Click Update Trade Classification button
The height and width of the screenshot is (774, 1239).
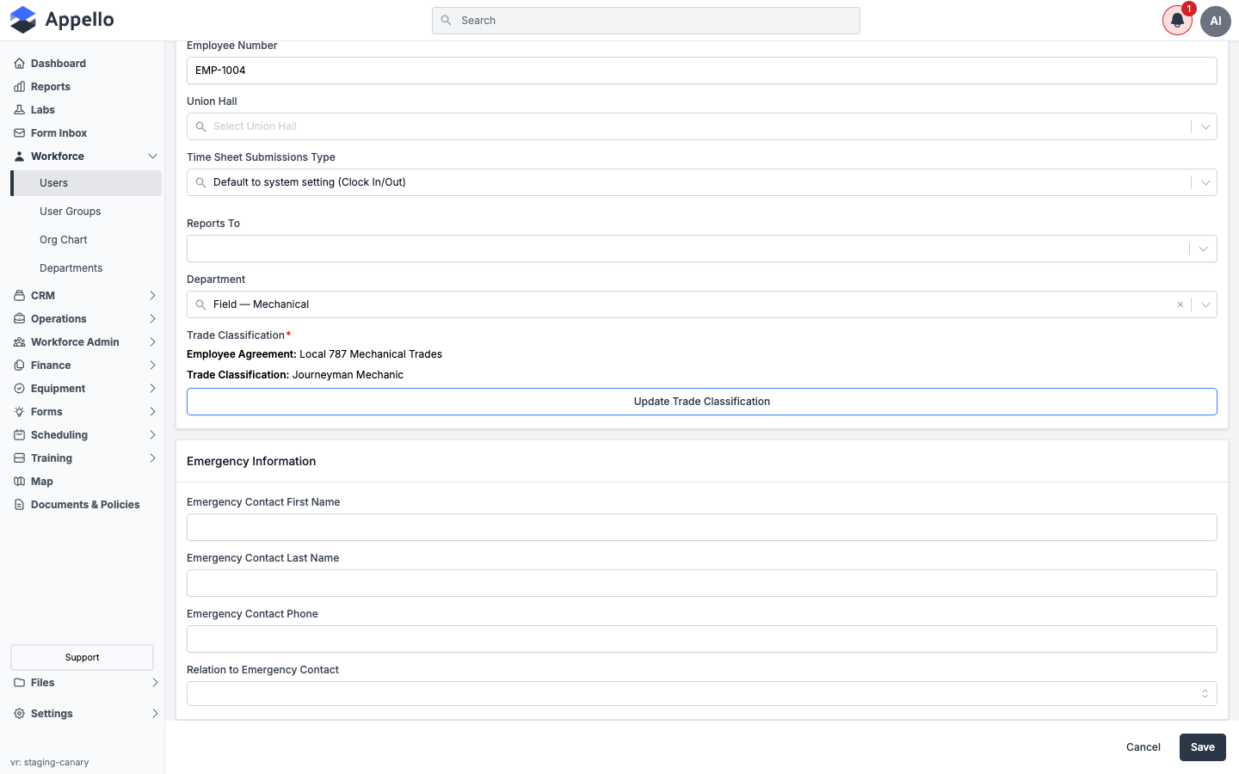(x=702, y=402)
